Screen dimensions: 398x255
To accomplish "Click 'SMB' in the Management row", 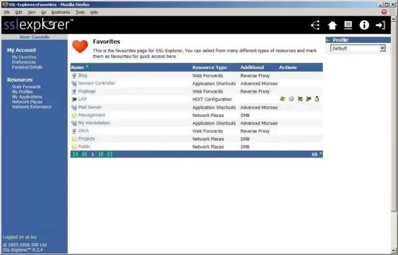I will 245,115.
